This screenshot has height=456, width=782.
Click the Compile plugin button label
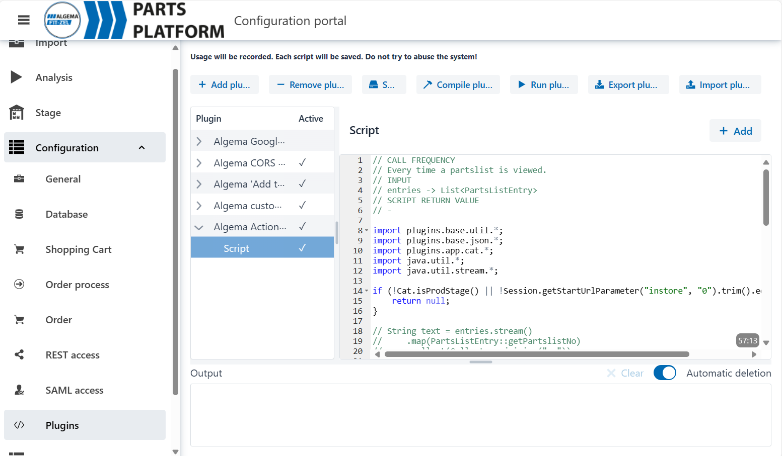(x=464, y=84)
